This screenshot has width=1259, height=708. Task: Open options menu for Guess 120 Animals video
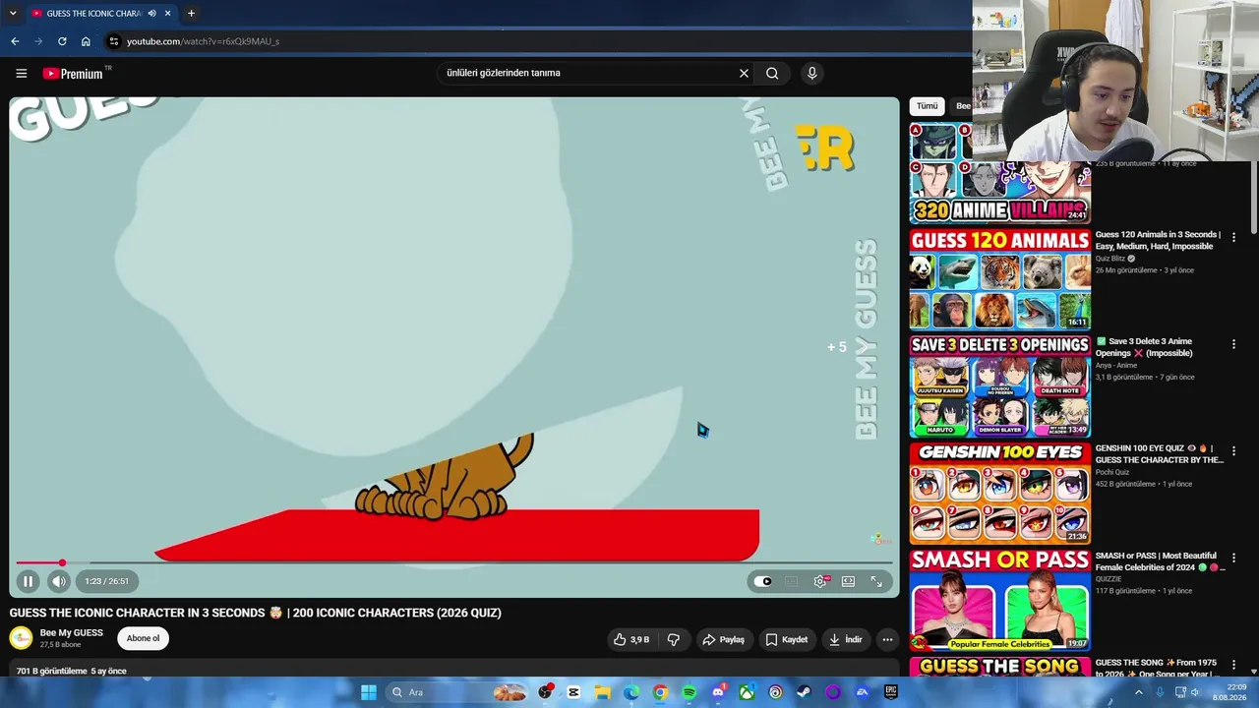point(1233,237)
